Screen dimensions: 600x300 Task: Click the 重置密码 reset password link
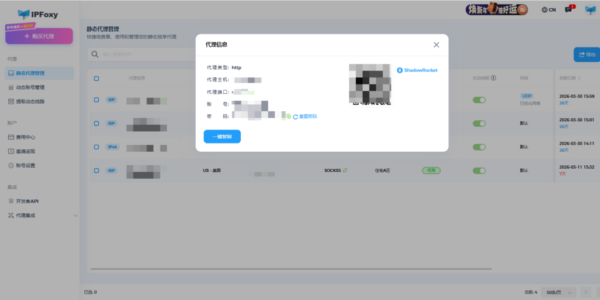click(305, 117)
